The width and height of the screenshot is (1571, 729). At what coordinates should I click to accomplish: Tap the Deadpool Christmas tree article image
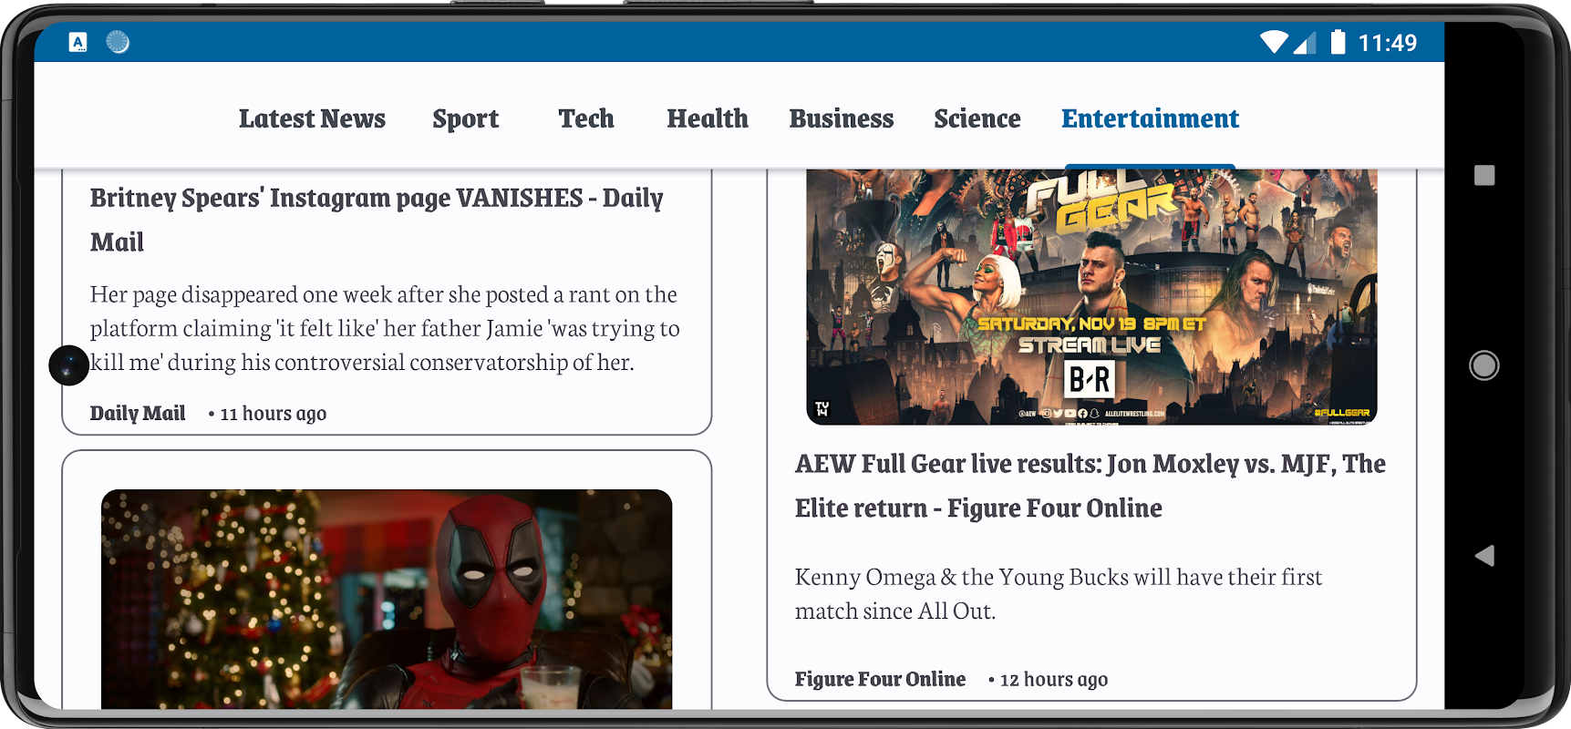pos(387,599)
